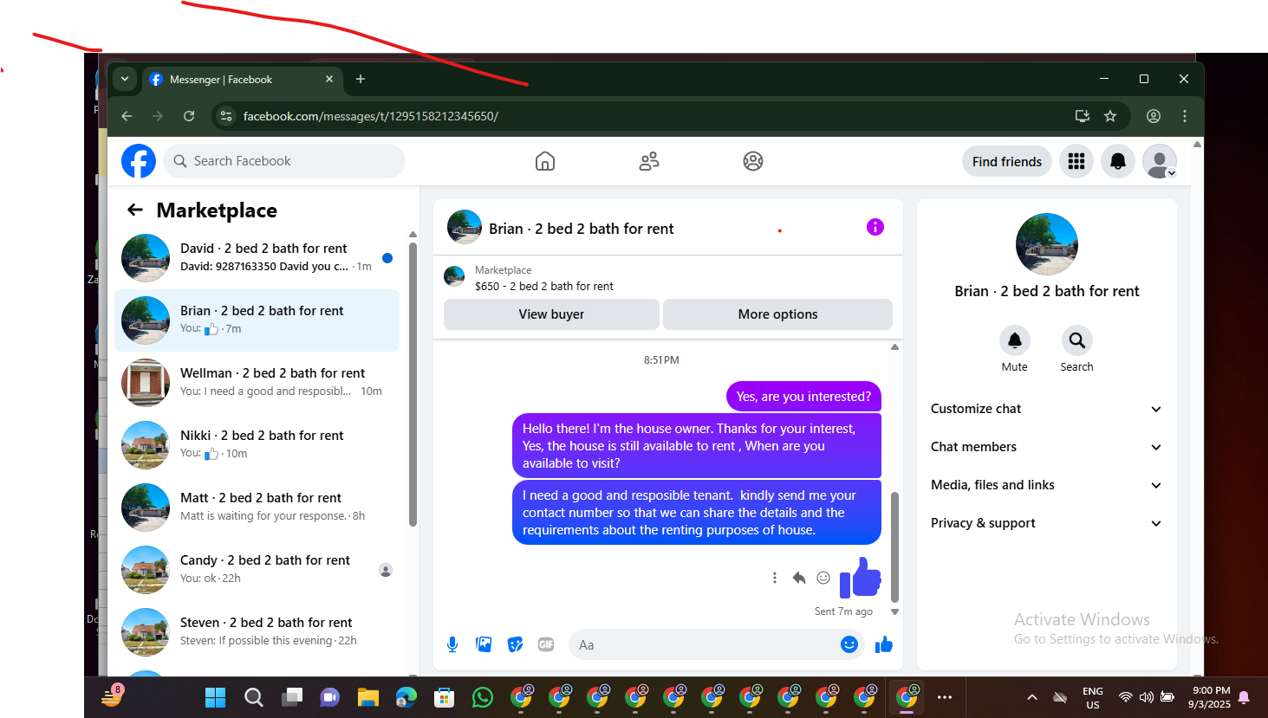Open WhatsApp from the taskbar
Image resolution: width=1268 pixels, height=718 pixels.
coord(483,697)
